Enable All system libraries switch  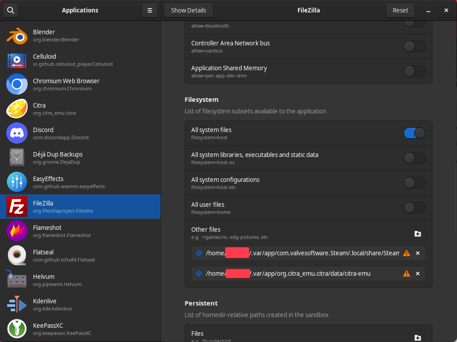(415, 158)
